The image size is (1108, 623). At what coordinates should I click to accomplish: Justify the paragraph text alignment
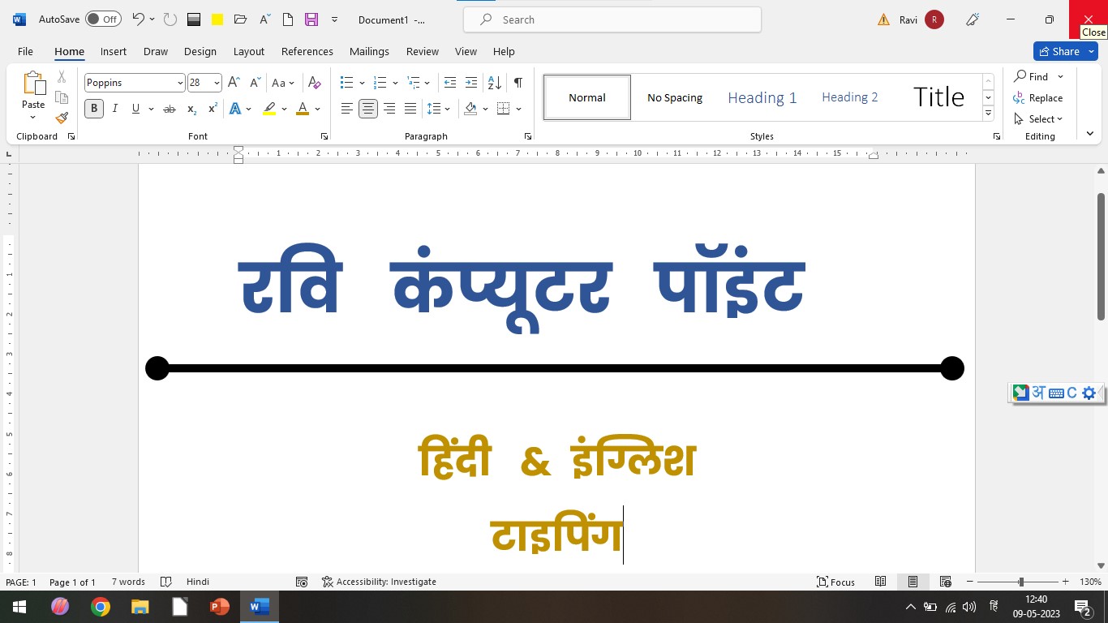pos(410,109)
